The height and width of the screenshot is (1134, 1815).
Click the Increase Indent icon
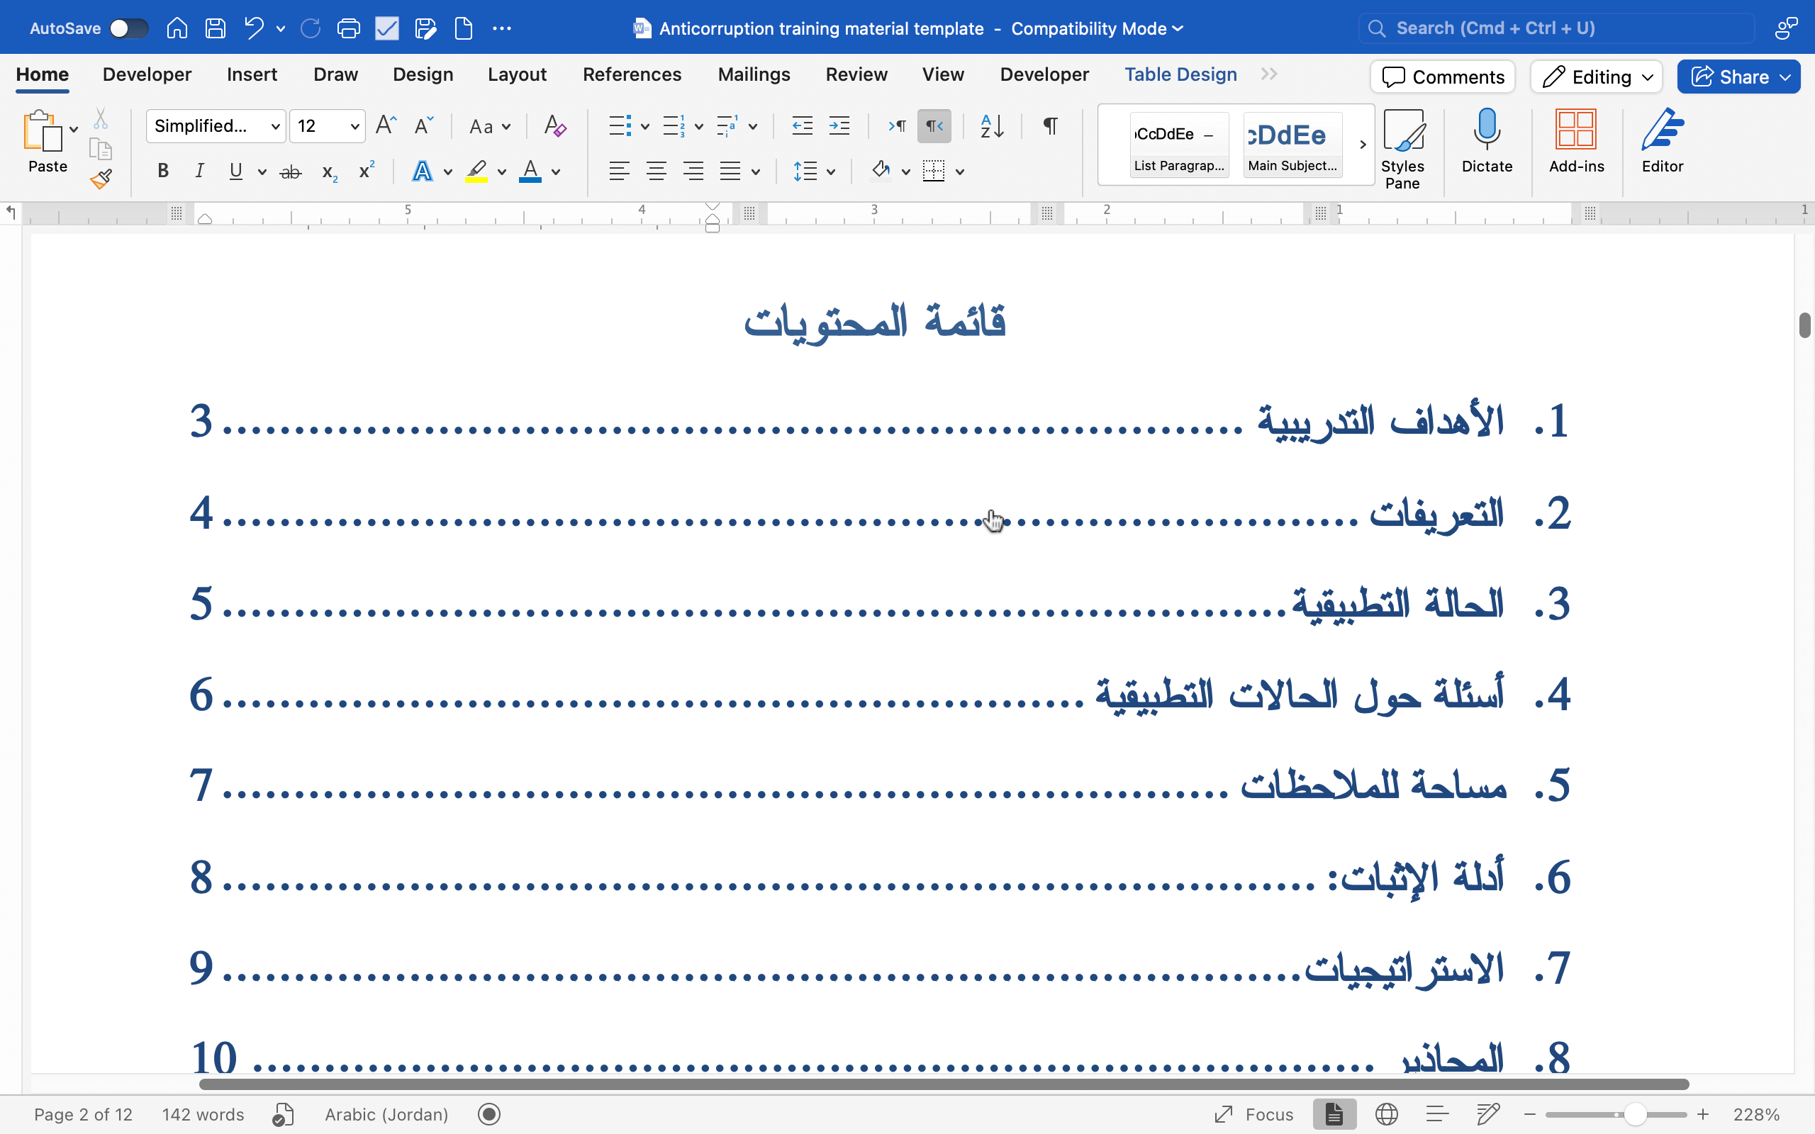(x=839, y=126)
